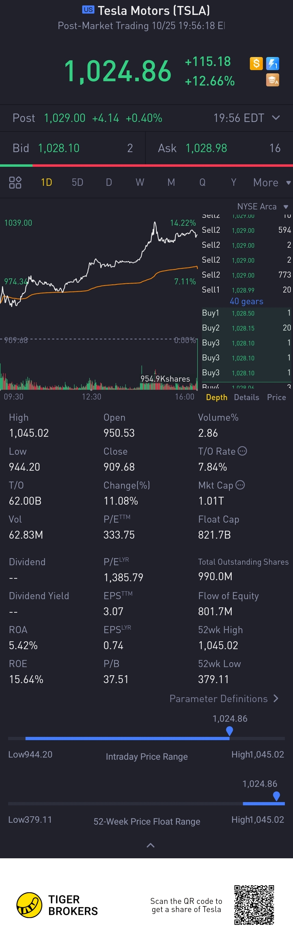Image resolution: width=293 pixels, height=952 pixels.
Task: Tap the T/O Rate info icon
Action: tap(242, 451)
